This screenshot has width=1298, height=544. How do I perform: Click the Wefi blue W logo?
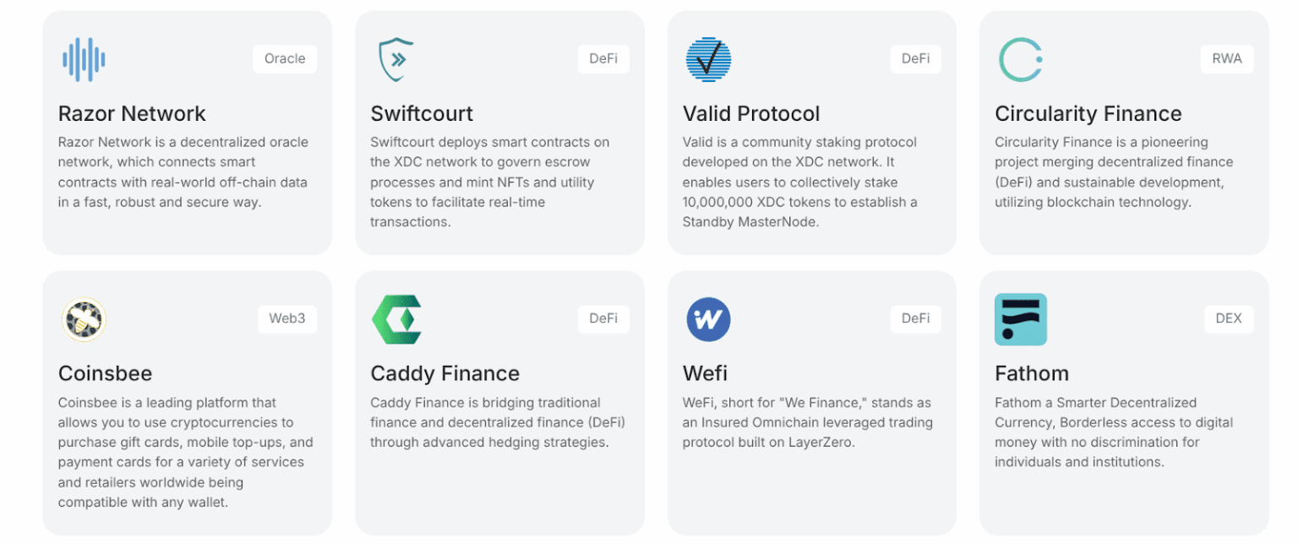[x=708, y=319]
